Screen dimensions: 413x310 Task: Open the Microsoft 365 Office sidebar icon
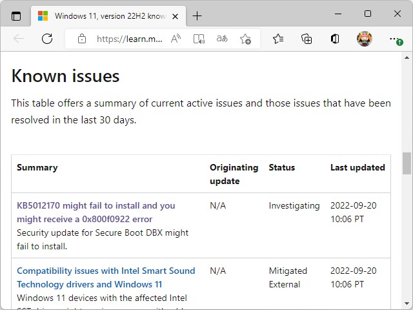pos(335,39)
